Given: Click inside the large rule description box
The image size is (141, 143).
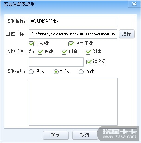Looking at the screenshot, I should 73,102.
